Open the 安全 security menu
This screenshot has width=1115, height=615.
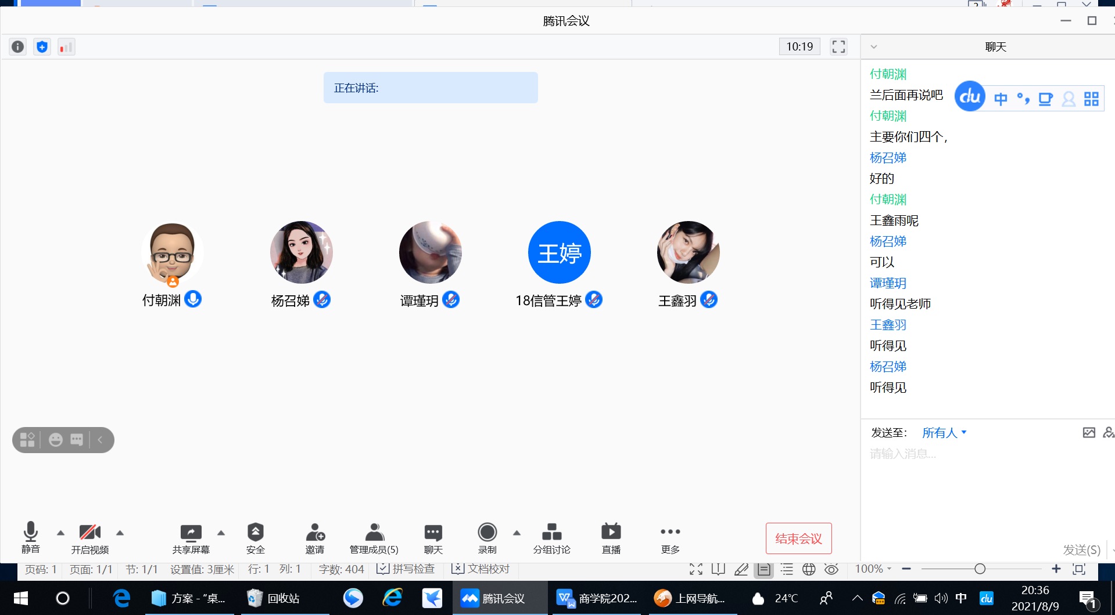[256, 537]
